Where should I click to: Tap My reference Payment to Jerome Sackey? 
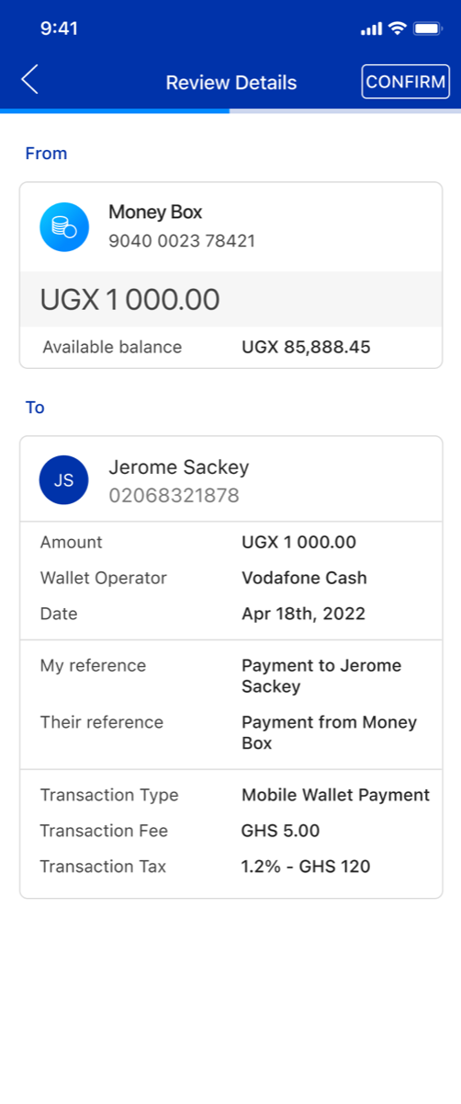[x=321, y=676]
